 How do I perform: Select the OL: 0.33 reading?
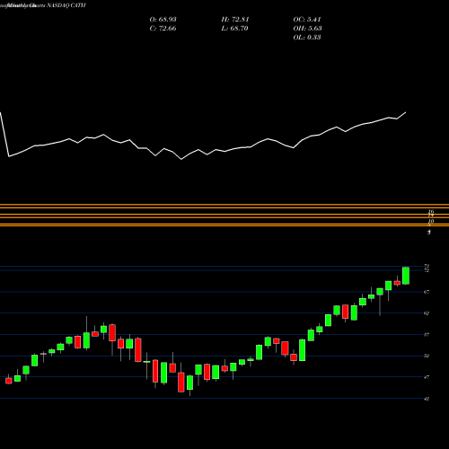tap(307, 37)
